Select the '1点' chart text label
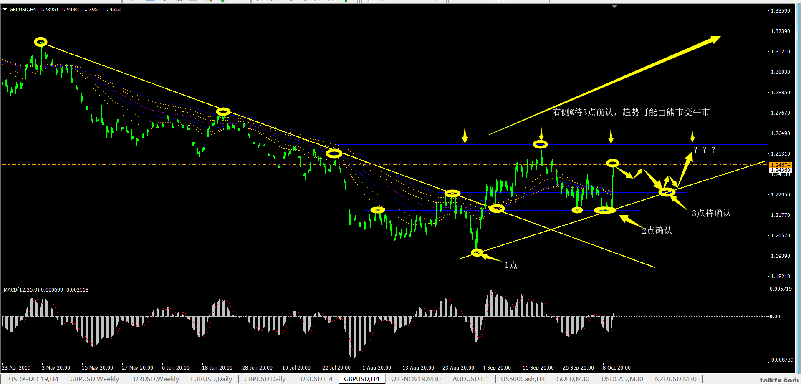Viewport: 801px width, 385px height. pyautogui.click(x=511, y=265)
